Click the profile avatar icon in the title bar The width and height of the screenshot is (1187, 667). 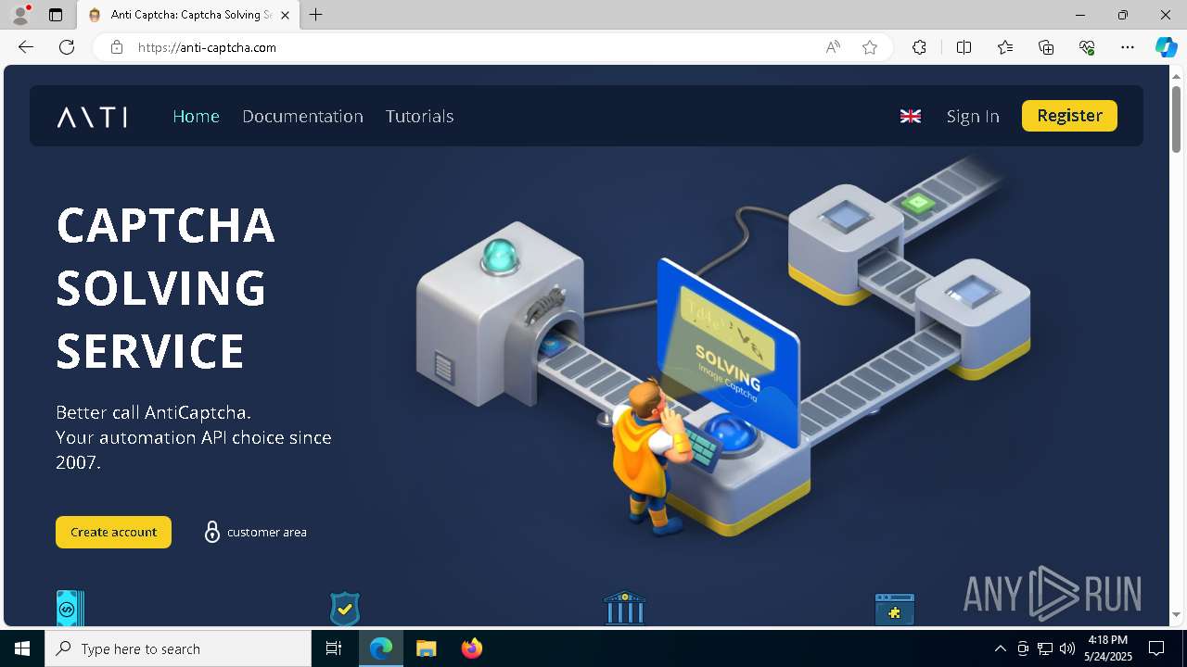[20, 15]
